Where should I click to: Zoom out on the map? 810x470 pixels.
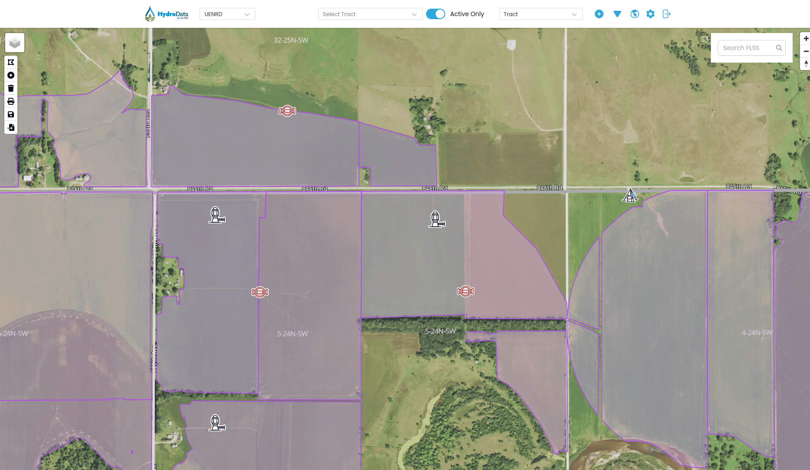[806, 51]
